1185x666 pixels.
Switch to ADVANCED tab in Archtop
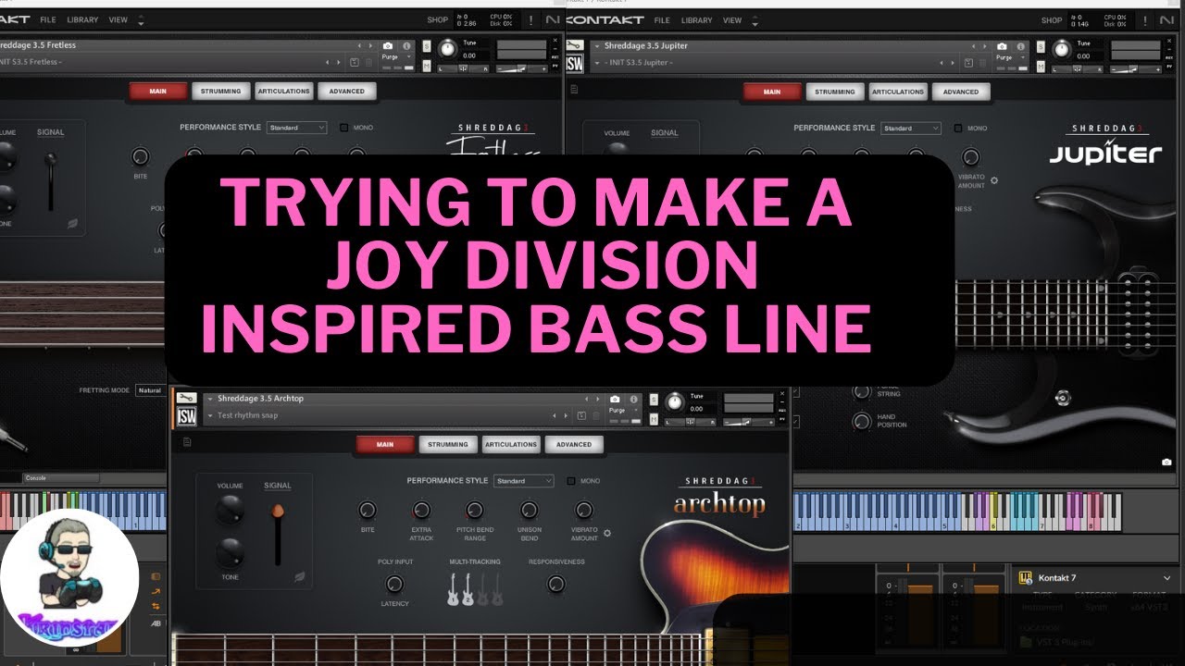click(574, 444)
